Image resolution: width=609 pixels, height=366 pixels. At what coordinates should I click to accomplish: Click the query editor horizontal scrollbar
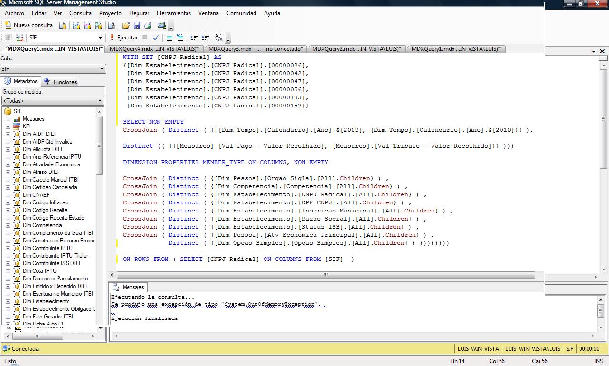click(x=325, y=275)
